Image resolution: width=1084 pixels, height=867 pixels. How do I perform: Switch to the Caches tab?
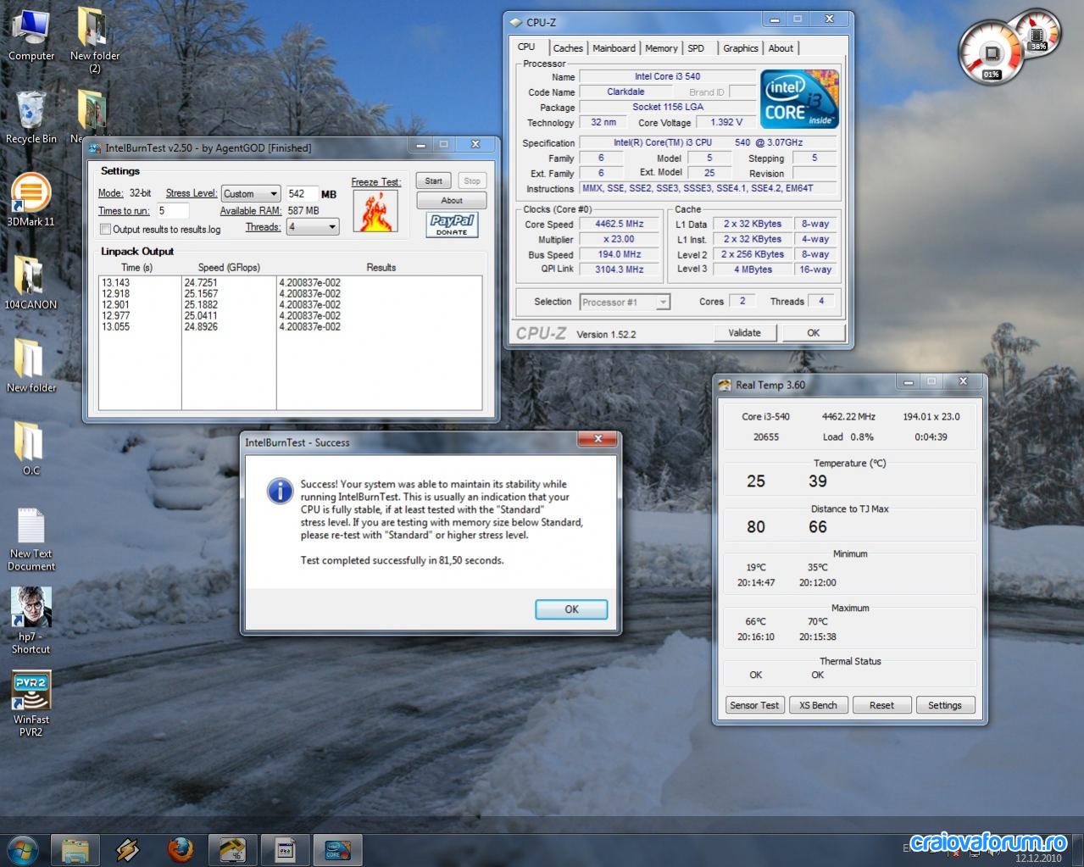click(x=568, y=48)
